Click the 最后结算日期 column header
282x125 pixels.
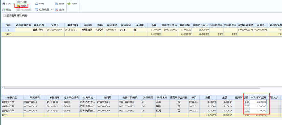[24, 25]
